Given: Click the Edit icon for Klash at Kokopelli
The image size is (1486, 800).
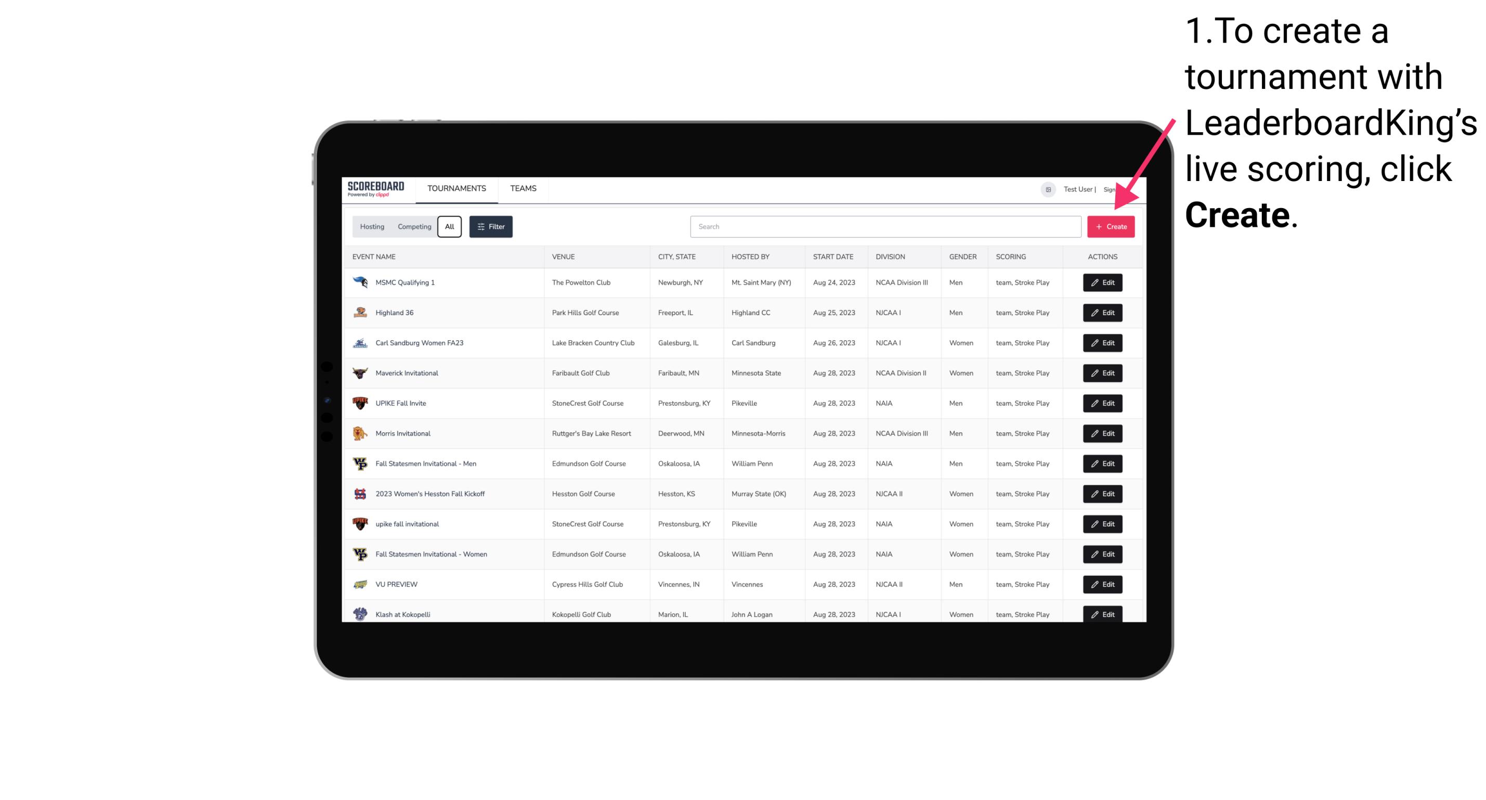Looking at the screenshot, I should [x=1103, y=614].
